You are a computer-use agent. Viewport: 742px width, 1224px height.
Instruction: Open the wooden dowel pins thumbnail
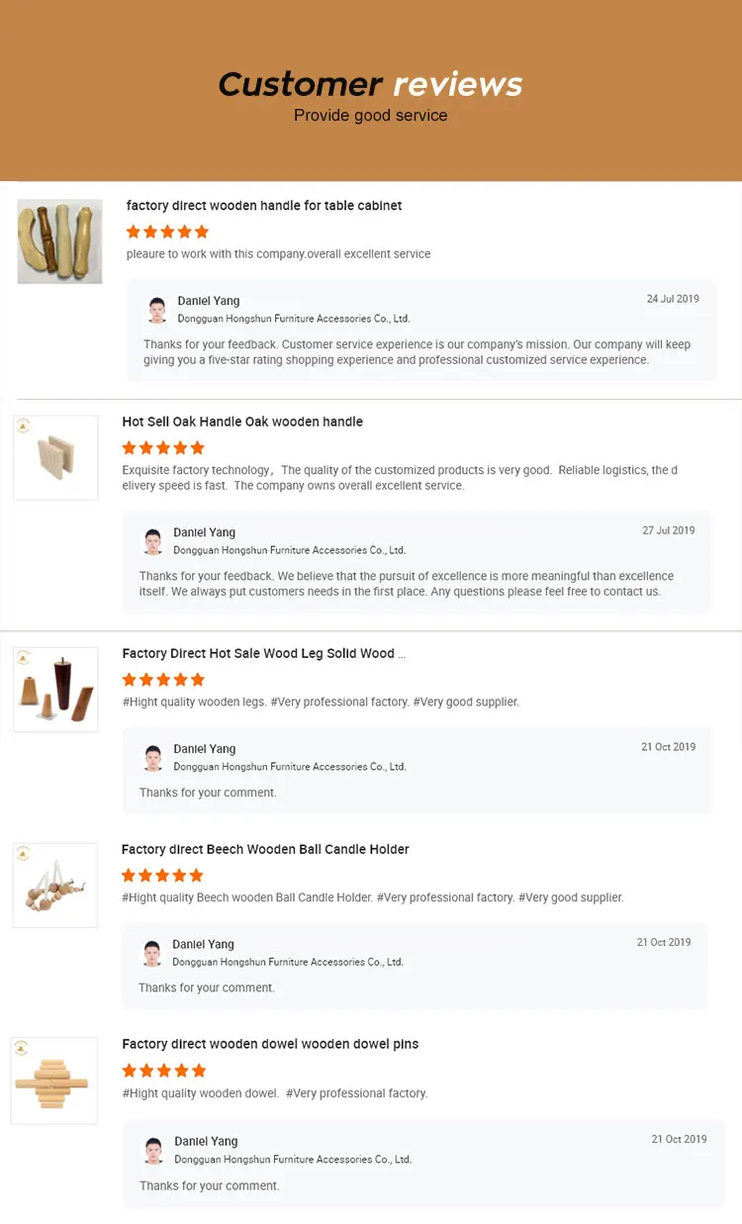pos(54,1081)
